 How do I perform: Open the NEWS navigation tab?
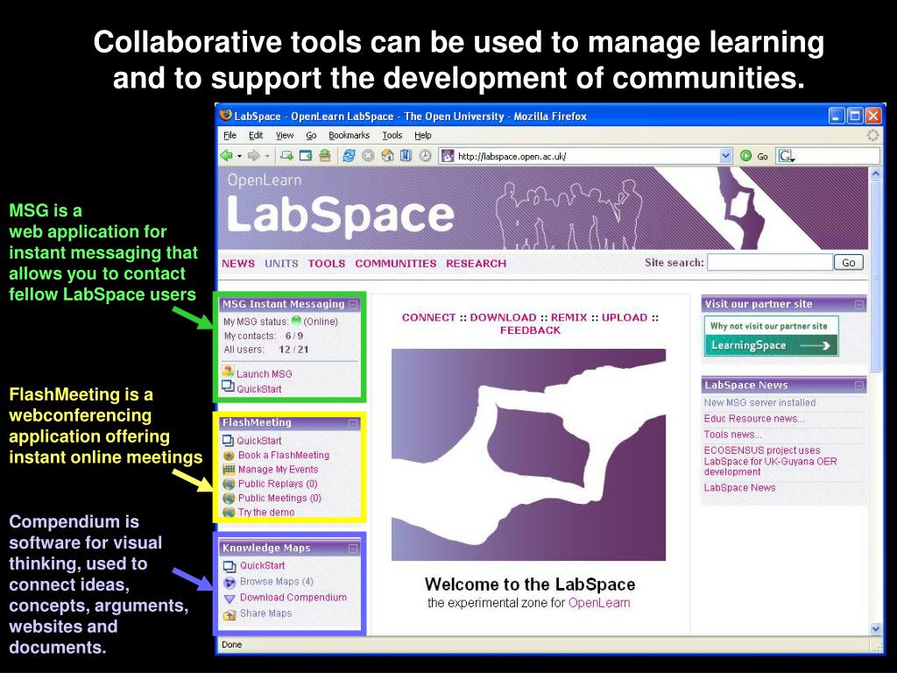pyautogui.click(x=238, y=263)
